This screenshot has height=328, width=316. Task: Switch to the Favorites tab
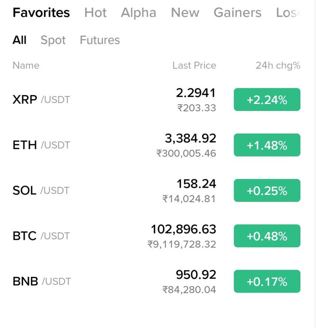point(41,13)
